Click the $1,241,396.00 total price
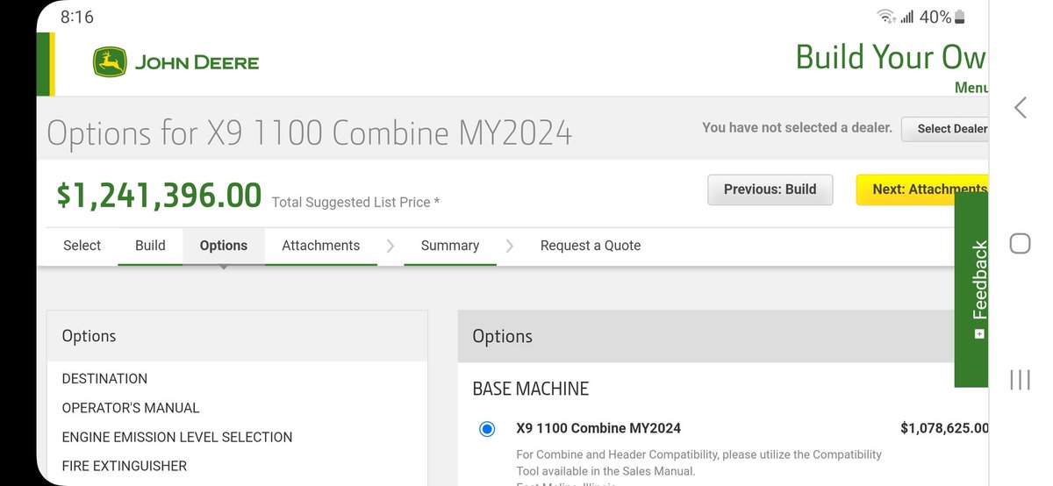The width and height of the screenshot is (1053, 486). [159, 195]
